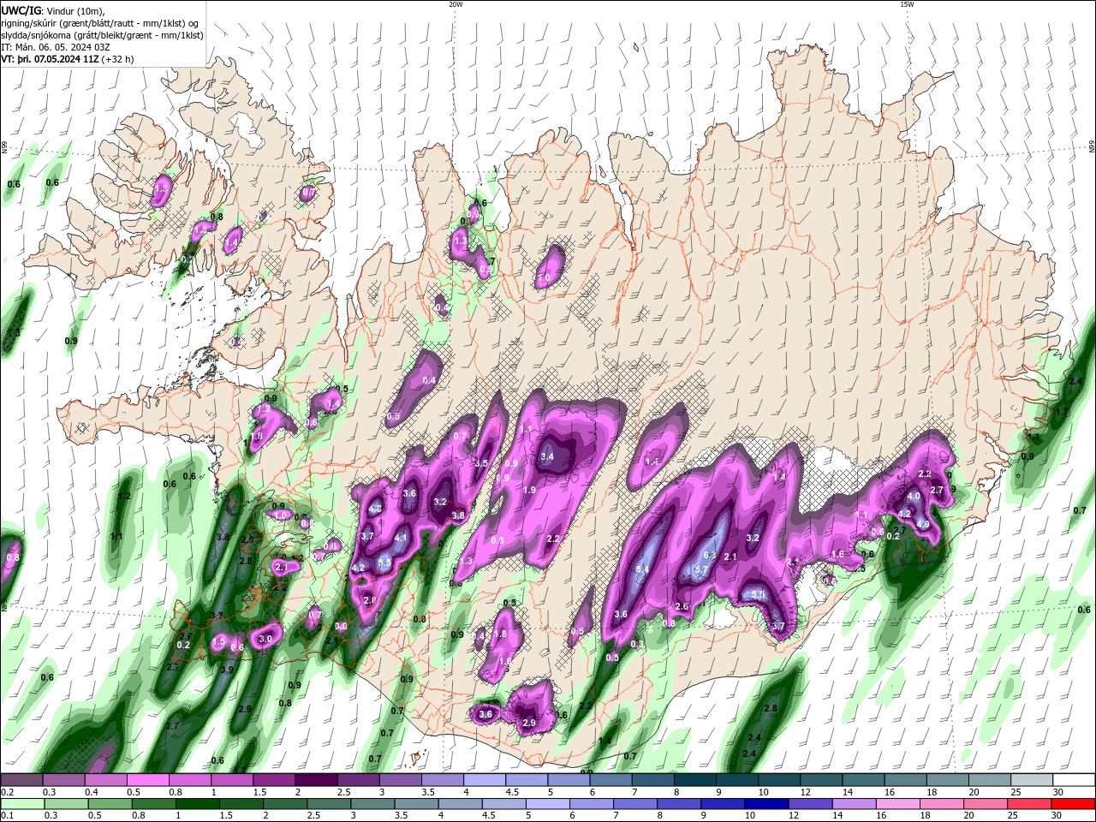Click the '3.0' value in the southwest
This screenshot has width=1096, height=822.
[265, 639]
